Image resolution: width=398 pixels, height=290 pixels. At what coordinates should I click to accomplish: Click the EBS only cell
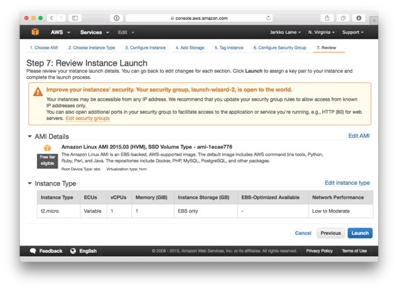206,211
